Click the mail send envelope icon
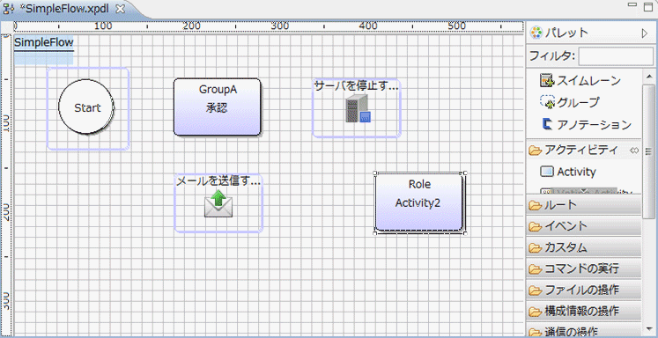Image resolution: width=658 pixels, height=338 pixels. tap(218, 203)
